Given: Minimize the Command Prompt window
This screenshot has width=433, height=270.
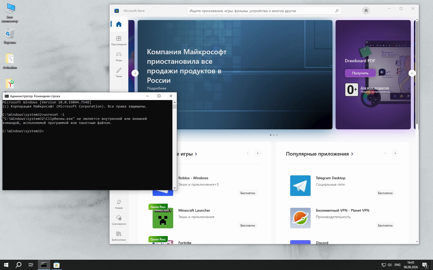Looking at the screenshot, I should [147, 96].
